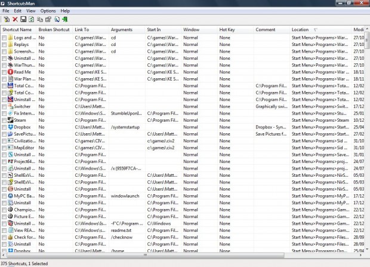
Task: Click the Switcher shortcut icon
Action: [x=10, y=106]
